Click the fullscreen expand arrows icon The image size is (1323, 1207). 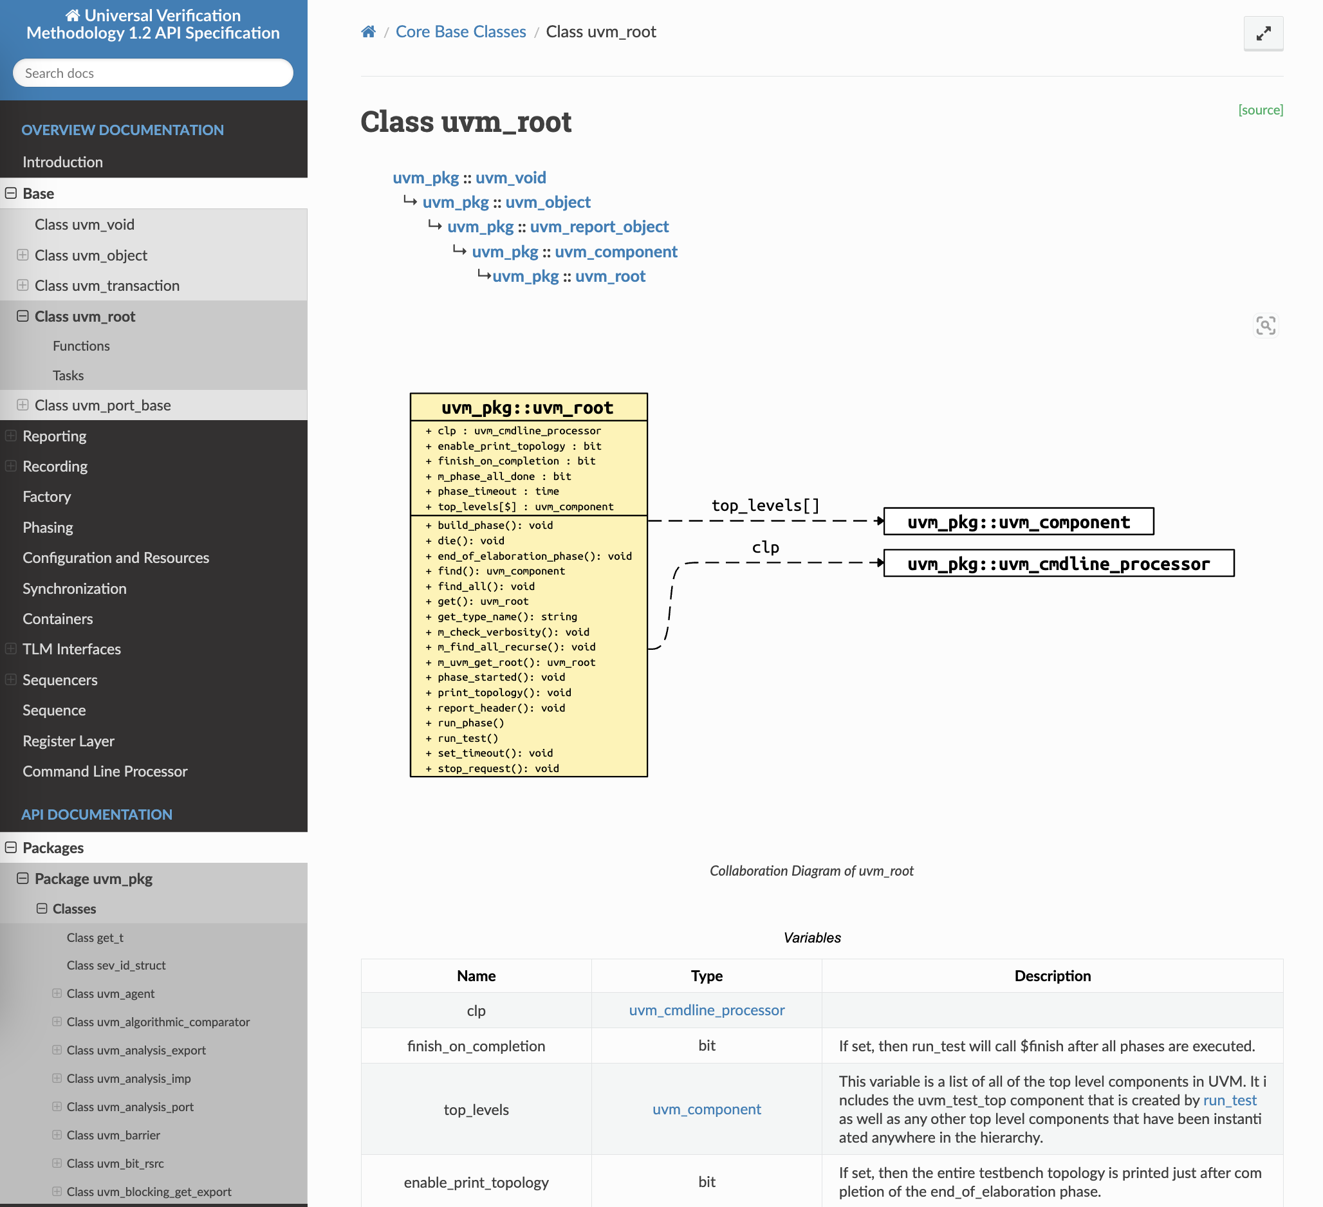coord(1263,33)
